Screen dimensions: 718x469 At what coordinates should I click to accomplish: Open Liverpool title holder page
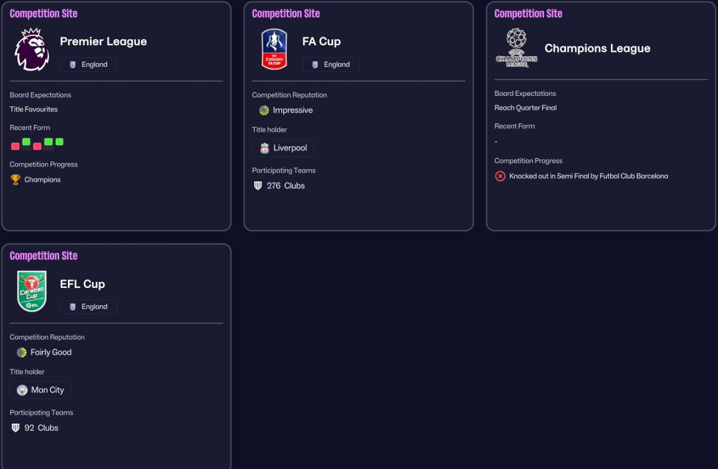coord(283,148)
